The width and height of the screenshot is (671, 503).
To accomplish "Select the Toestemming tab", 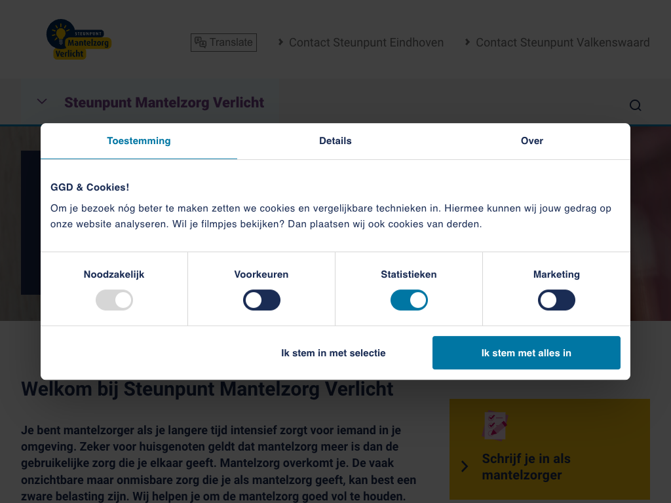I will [139, 141].
